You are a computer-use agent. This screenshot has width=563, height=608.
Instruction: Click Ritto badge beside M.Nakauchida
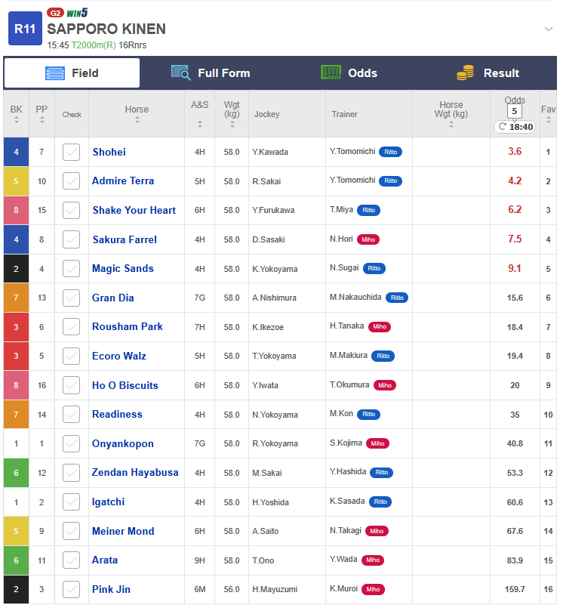(397, 298)
